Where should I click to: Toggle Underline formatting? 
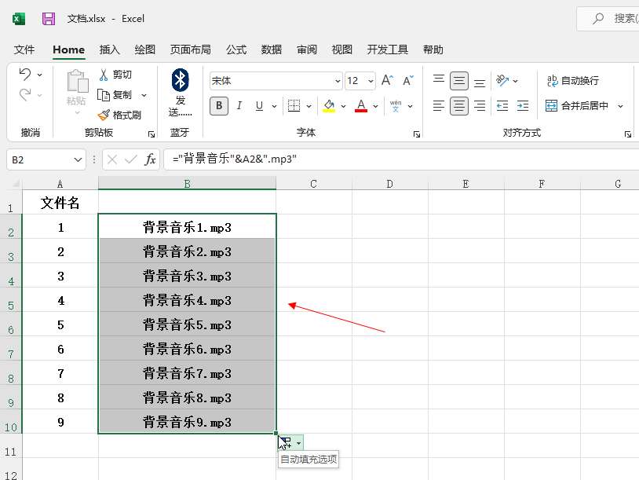tap(259, 106)
